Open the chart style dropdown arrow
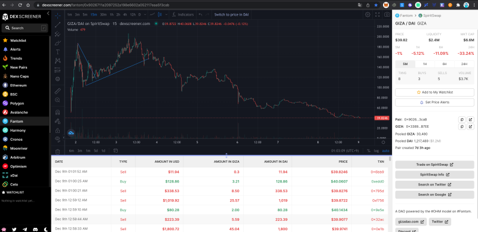This screenshot has height=232, width=478. pos(167,14)
